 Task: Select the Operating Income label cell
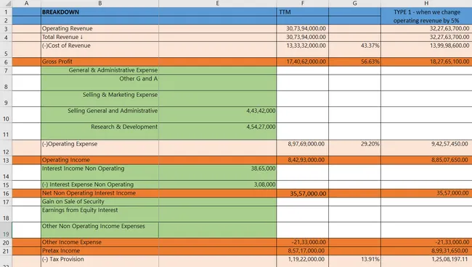click(x=100, y=160)
